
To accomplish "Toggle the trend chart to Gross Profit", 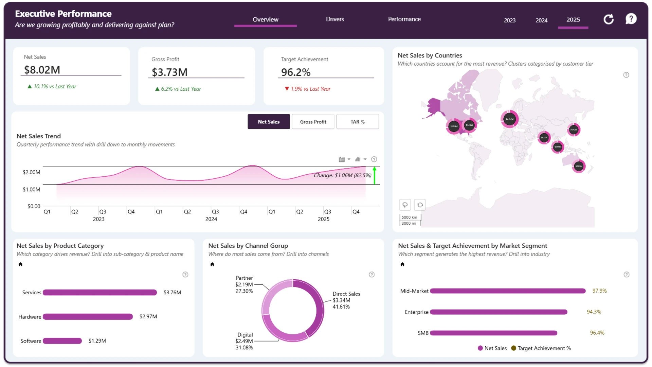I will tap(313, 122).
